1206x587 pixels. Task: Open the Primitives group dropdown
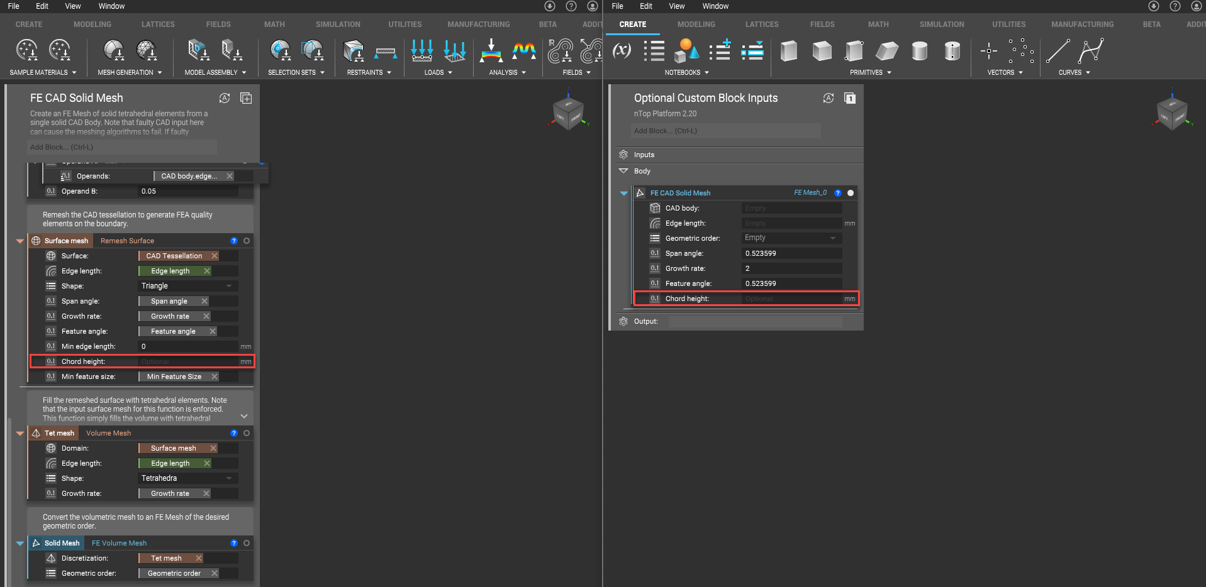point(871,72)
